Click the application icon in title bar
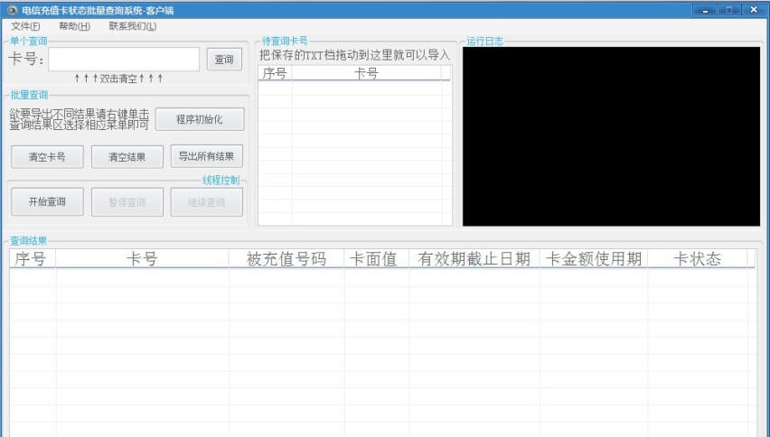 [x=12, y=10]
